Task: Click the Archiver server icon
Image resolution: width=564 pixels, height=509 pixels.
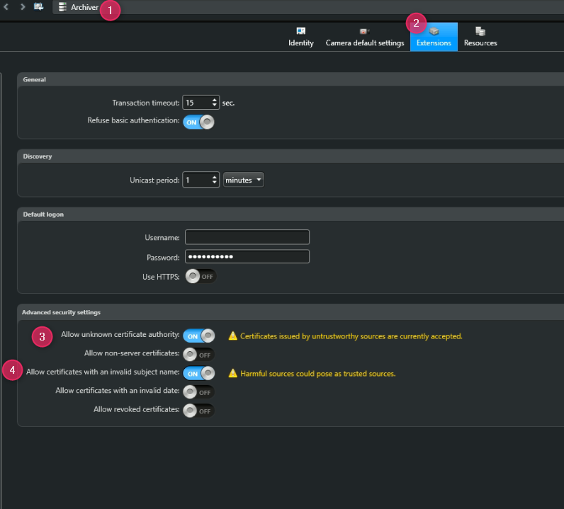Action: [62, 7]
